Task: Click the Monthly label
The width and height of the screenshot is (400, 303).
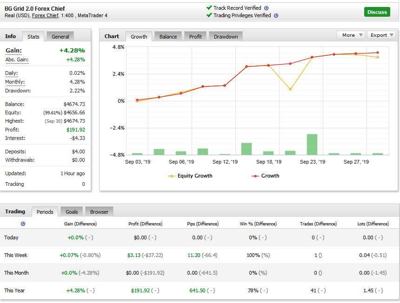Action: click(x=15, y=82)
